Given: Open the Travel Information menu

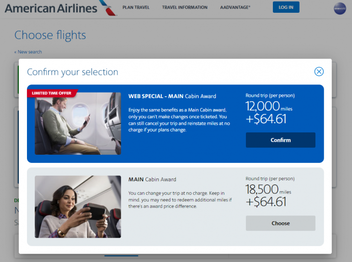Looking at the screenshot, I should [x=185, y=7].
